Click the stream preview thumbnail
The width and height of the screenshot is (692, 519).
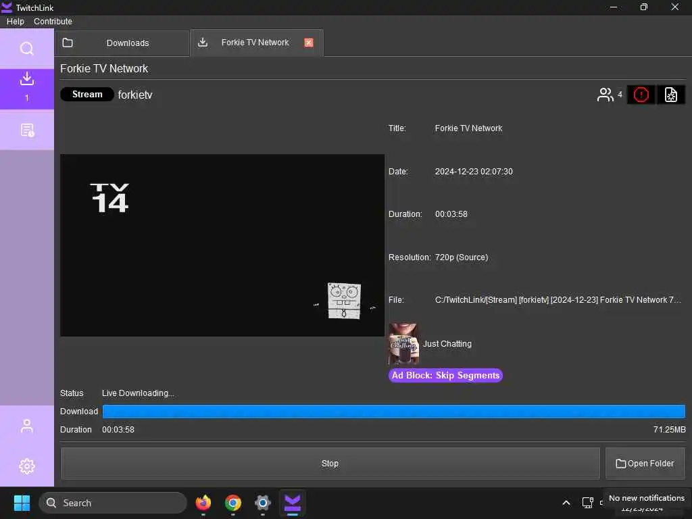[222, 245]
